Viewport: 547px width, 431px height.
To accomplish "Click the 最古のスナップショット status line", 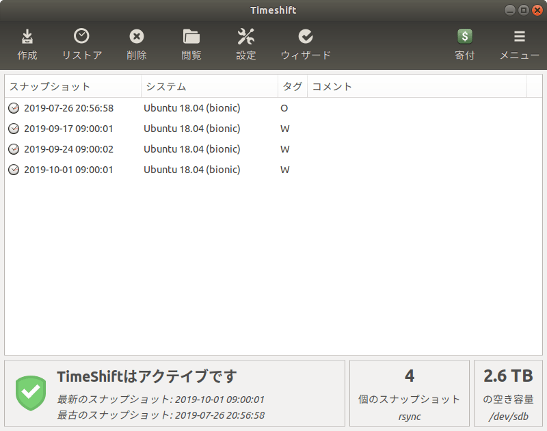I will click(x=161, y=415).
